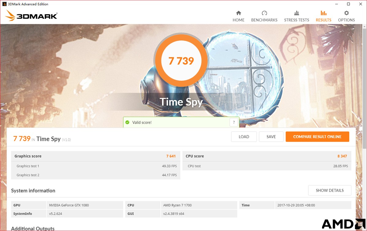Open the OPTIONS tab label
367x231 pixels.
(347, 20)
